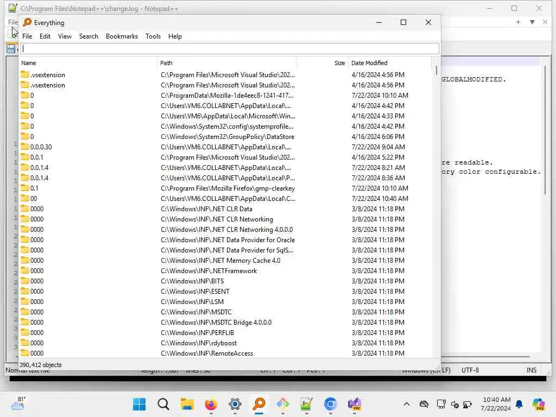Click the cloud sync tray icon
The height and width of the screenshot is (417, 556).
coord(424,404)
